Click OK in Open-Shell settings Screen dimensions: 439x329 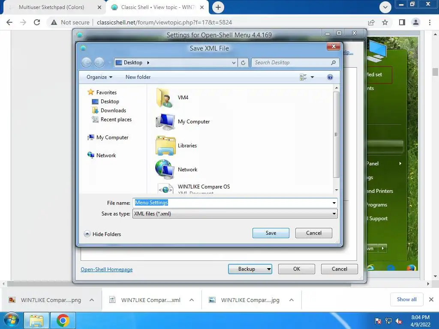pyautogui.click(x=297, y=269)
